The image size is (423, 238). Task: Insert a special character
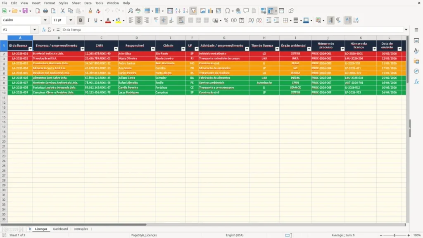[228, 11]
